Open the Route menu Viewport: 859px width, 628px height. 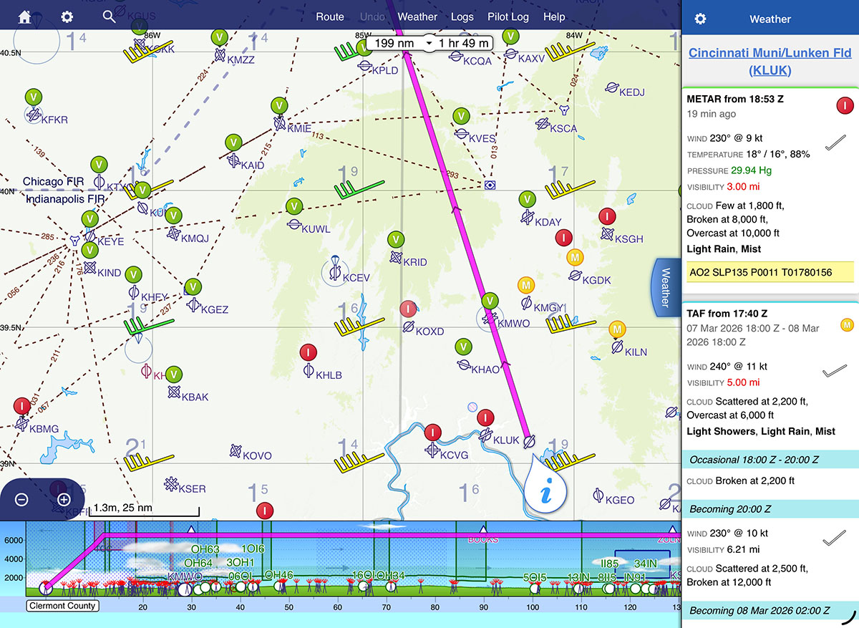330,16
